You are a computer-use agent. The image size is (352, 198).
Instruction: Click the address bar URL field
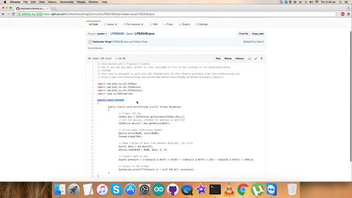pos(176,14)
